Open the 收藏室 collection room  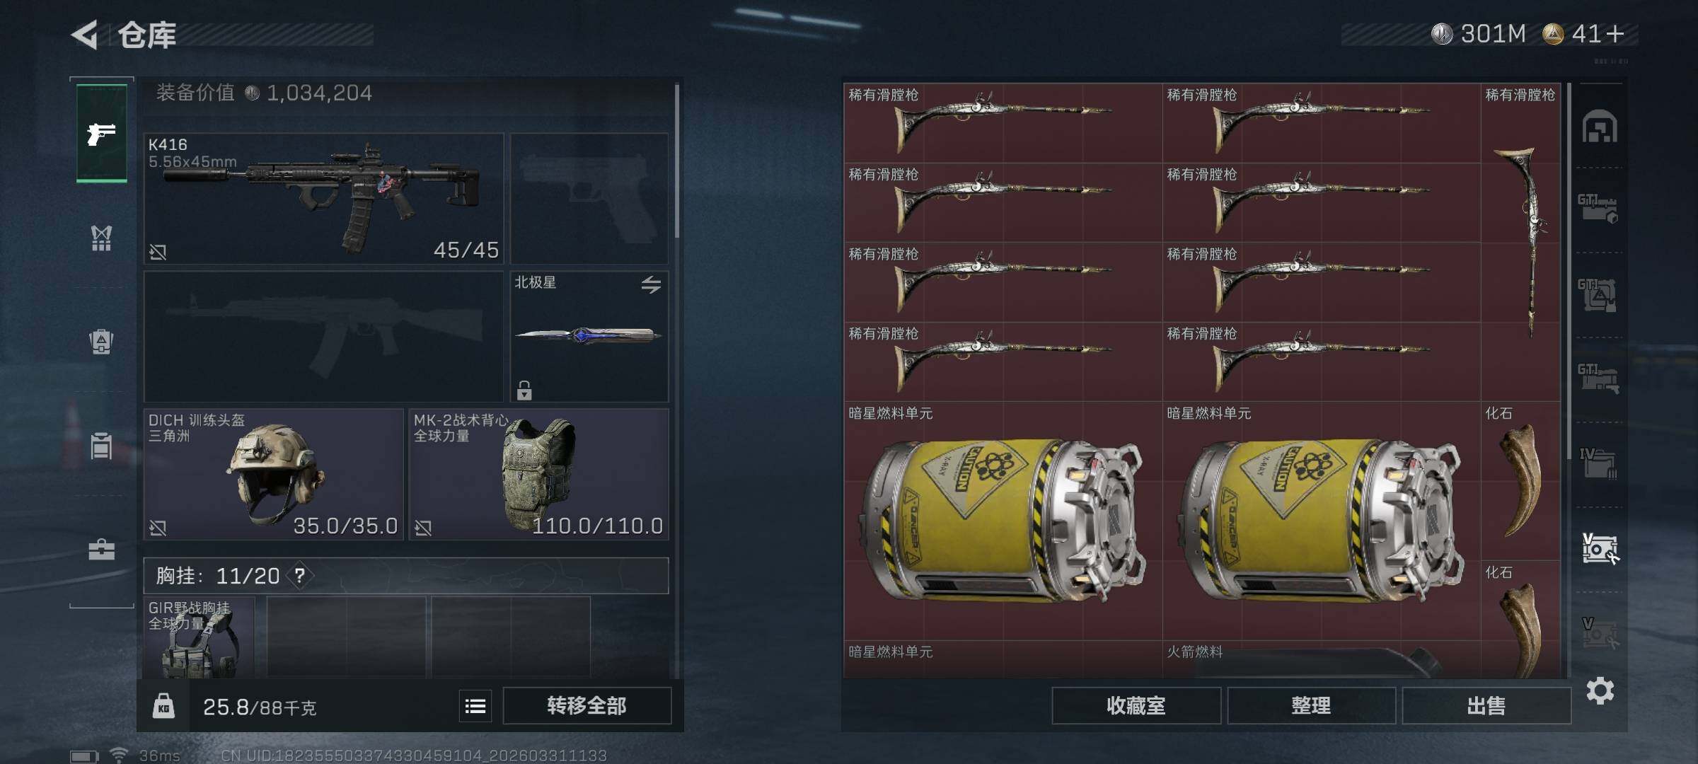(x=1136, y=706)
